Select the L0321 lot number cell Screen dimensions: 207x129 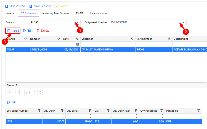click(24, 122)
